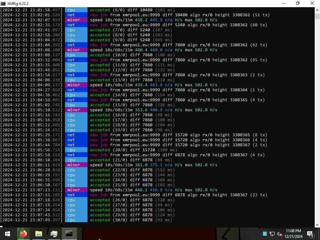
Task: Click the job line ending '(65 tx)'
Action: [x=178, y=60]
